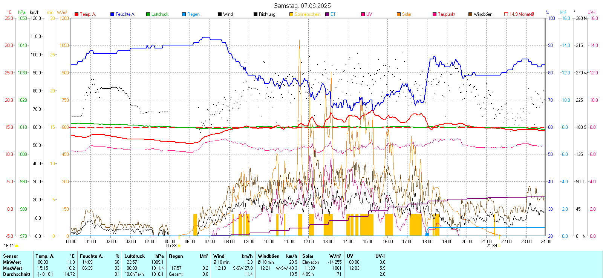Click the red Temp. A. legend square
The image size is (603, 278).
tap(77, 14)
